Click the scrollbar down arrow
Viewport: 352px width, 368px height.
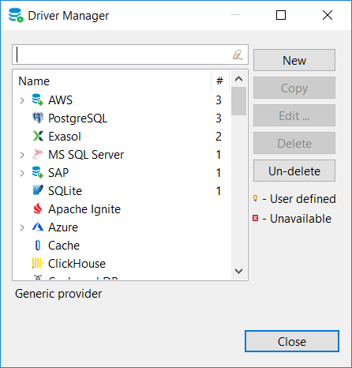click(238, 271)
